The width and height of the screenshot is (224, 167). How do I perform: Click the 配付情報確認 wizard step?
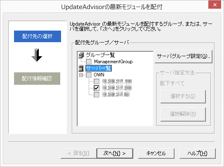coord(37,79)
